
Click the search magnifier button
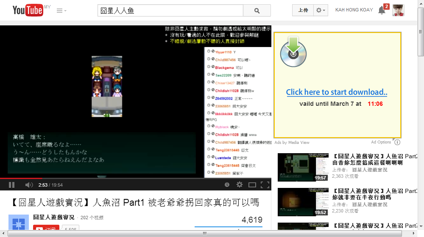257,11
